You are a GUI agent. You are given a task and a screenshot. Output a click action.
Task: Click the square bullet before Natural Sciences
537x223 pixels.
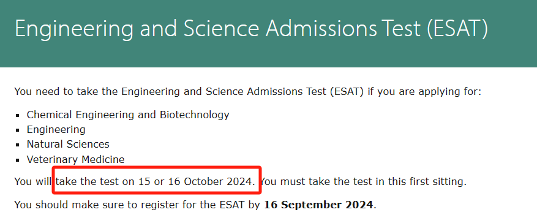[17, 145]
